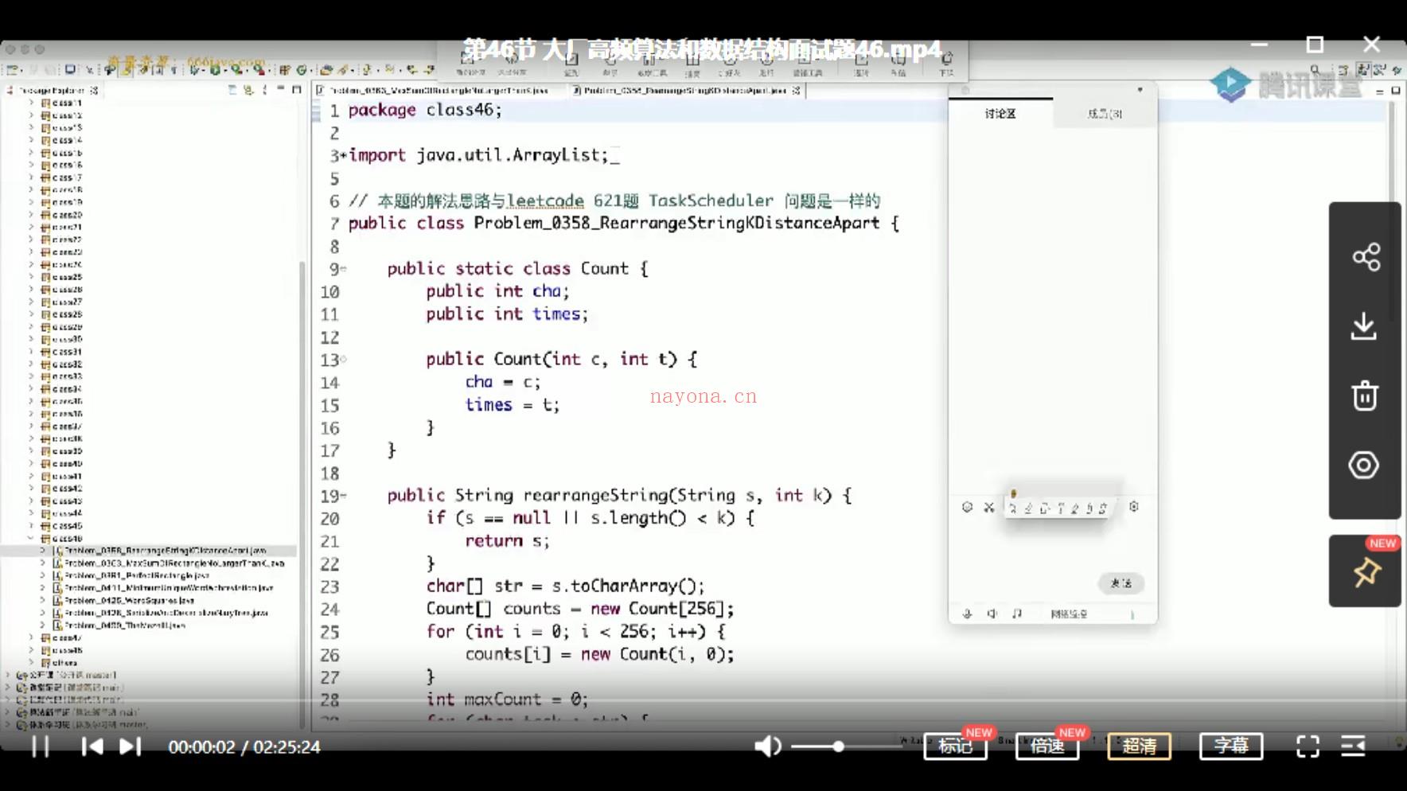Viewport: 1407px width, 791px height.
Task: Click the download icon in sidebar
Action: 1364,325
